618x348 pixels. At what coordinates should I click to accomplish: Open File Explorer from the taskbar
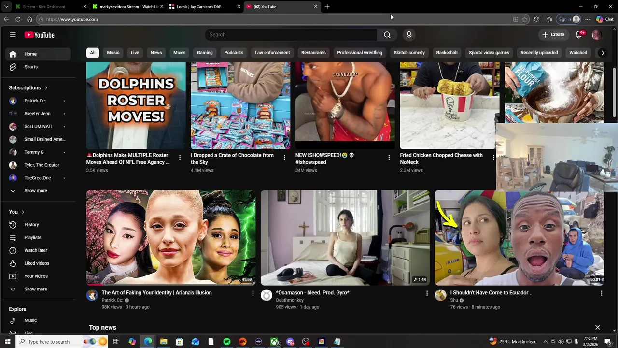(x=164, y=342)
